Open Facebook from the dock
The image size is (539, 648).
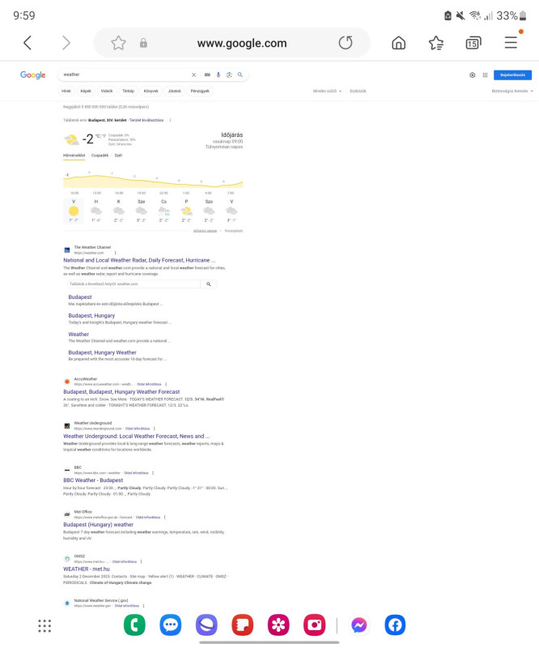click(x=395, y=625)
